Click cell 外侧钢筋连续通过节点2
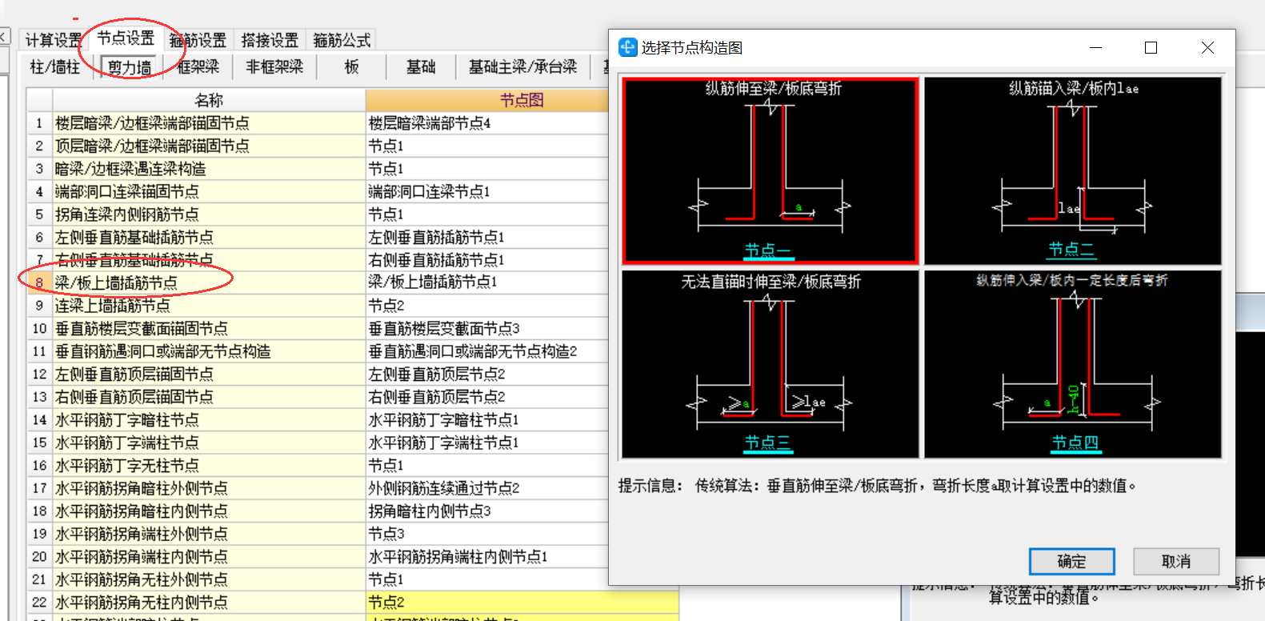Screen dimensions: 1265x621 tap(487, 488)
